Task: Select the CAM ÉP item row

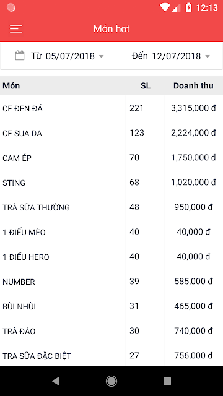Action: (x=111, y=158)
